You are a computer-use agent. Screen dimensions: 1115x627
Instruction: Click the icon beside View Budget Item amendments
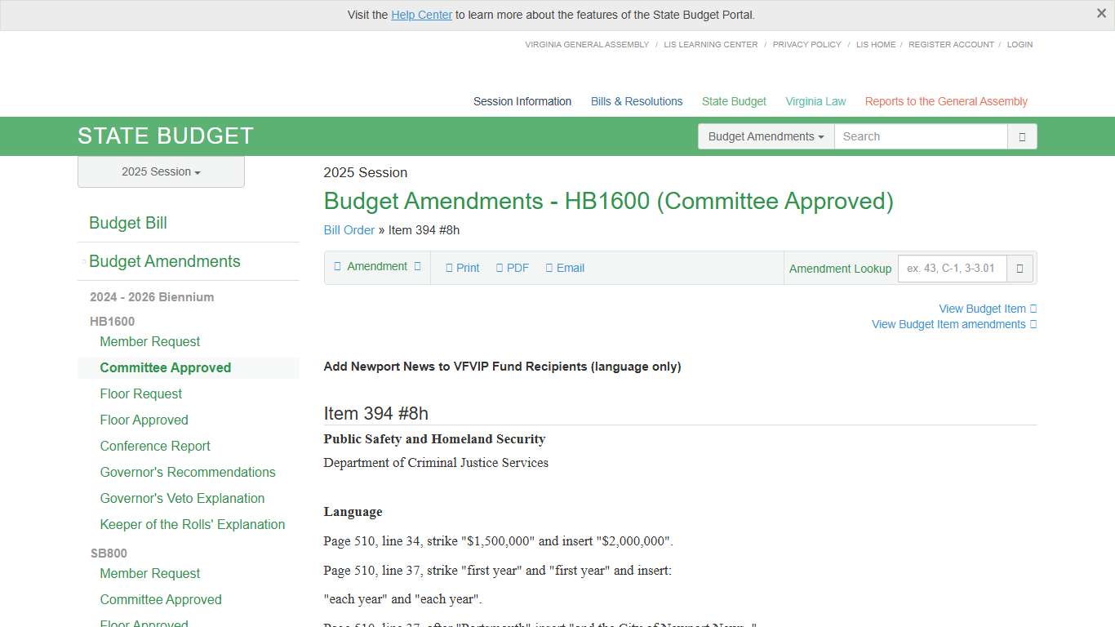pyautogui.click(x=1033, y=324)
